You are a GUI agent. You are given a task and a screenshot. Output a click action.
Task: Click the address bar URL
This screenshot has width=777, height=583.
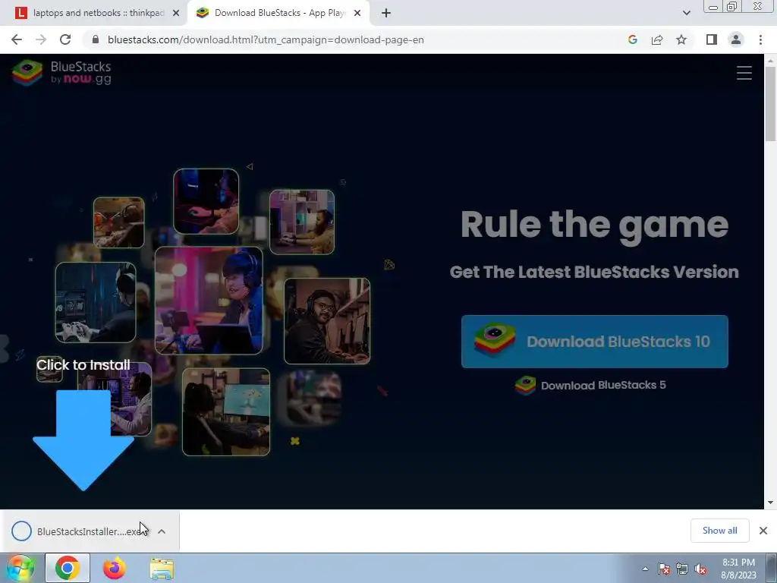pos(266,39)
